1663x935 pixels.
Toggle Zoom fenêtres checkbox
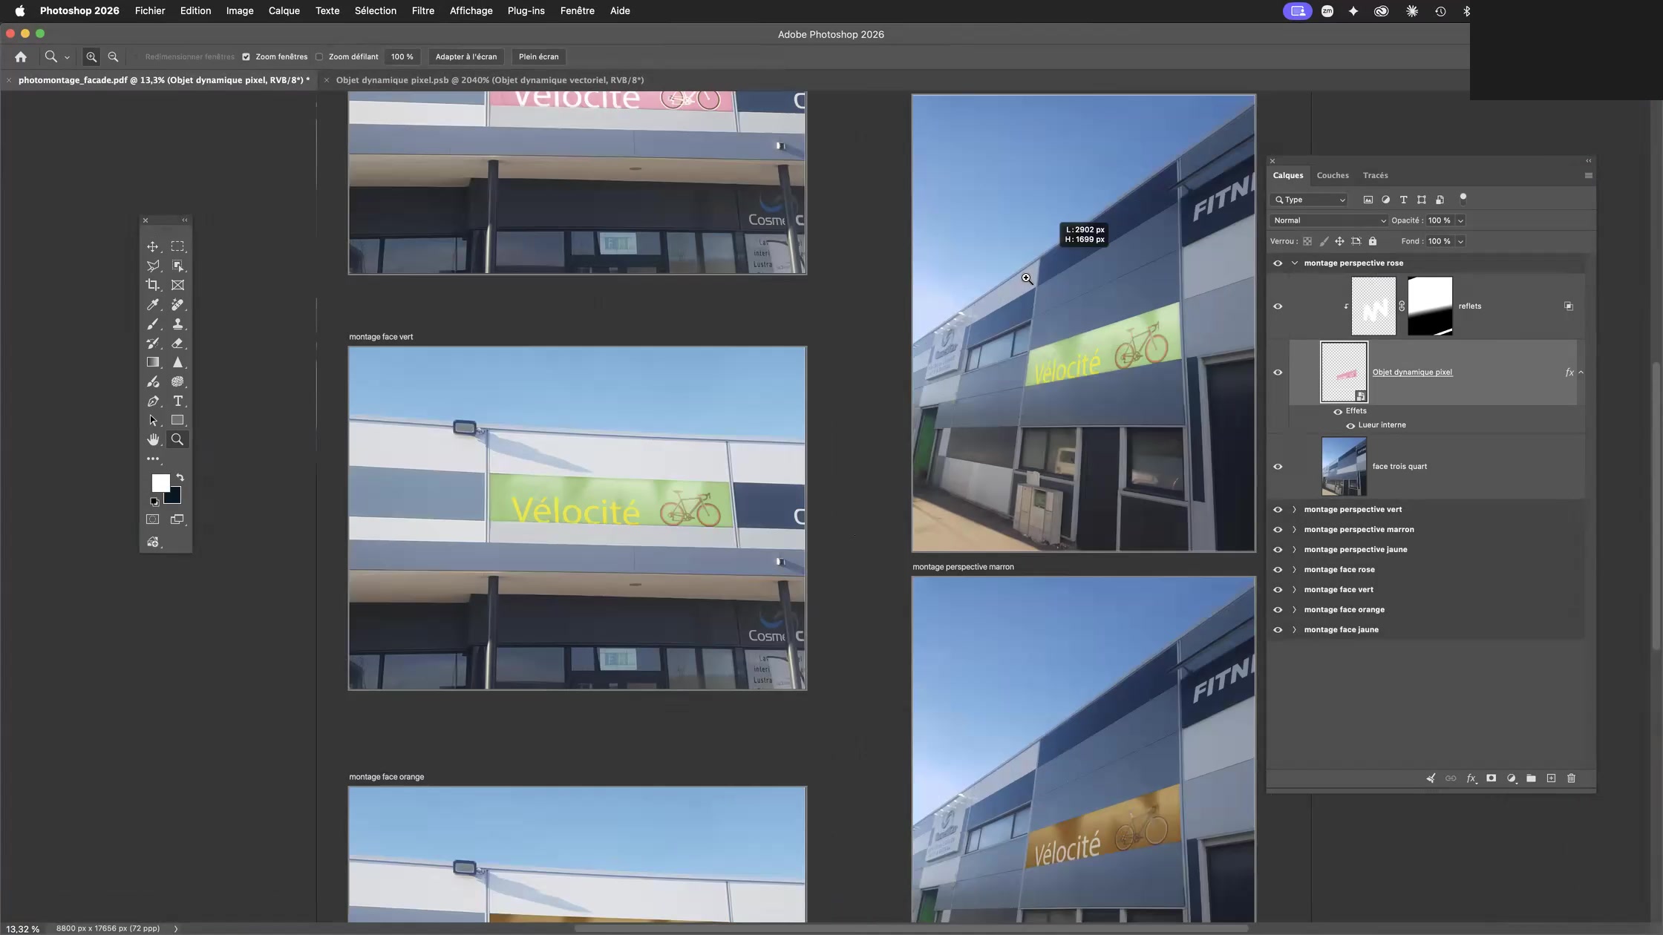pyautogui.click(x=246, y=56)
